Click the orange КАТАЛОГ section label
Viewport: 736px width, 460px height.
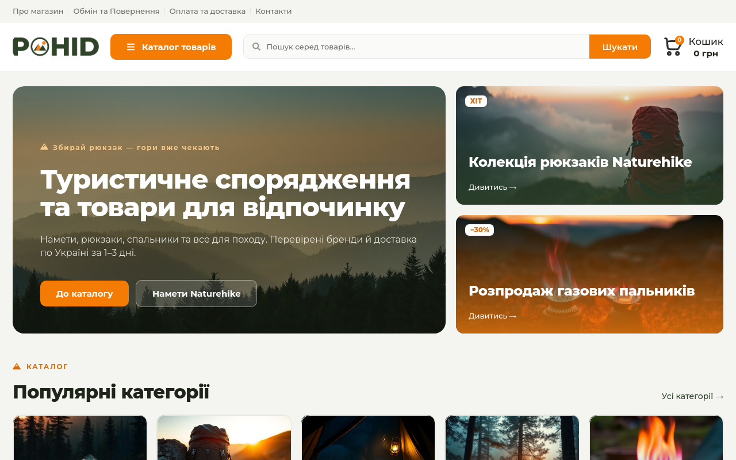tap(40, 366)
